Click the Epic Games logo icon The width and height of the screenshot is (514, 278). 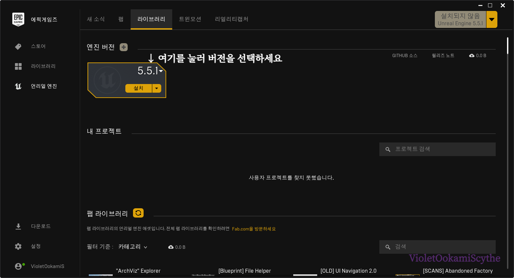tap(18, 19)
